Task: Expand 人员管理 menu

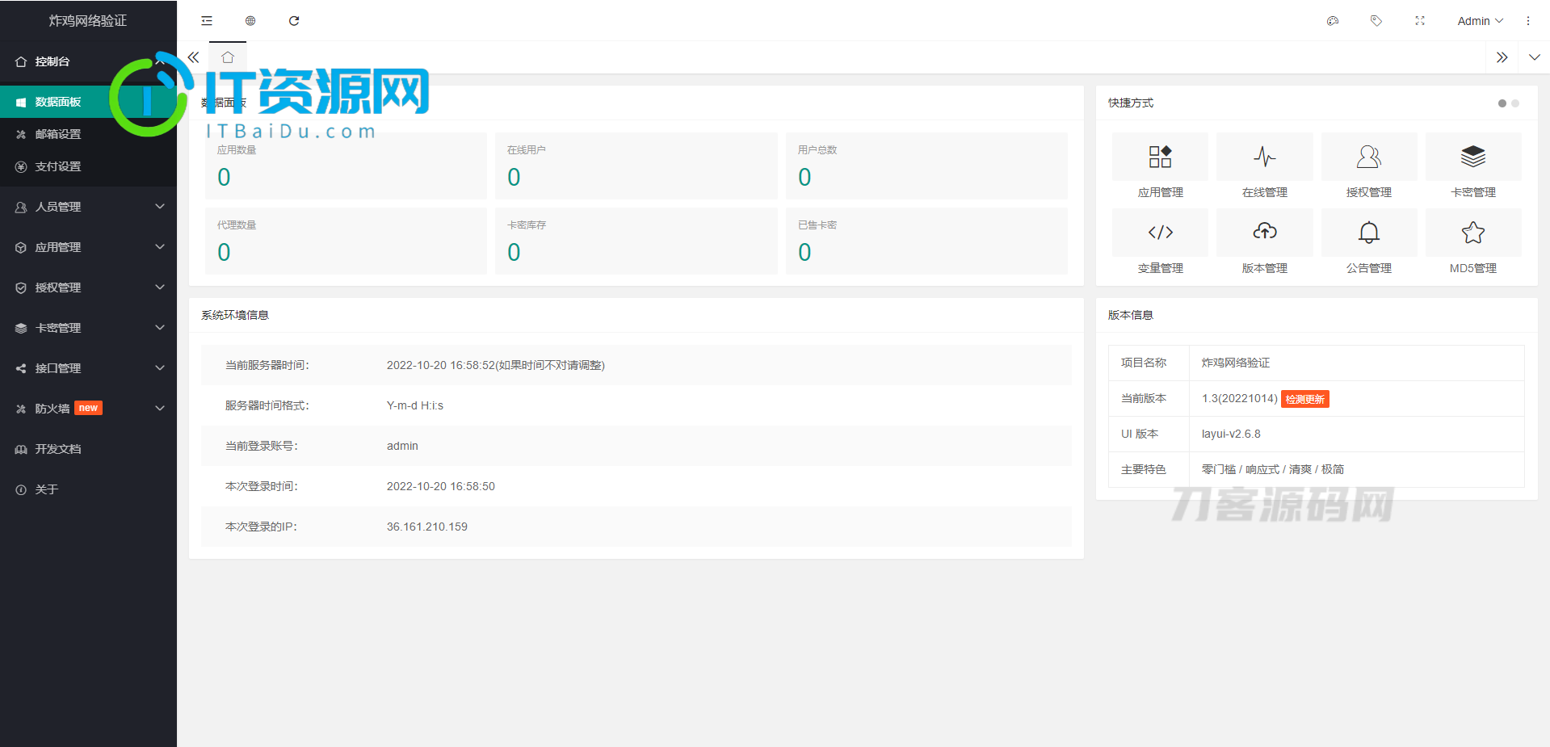Action: coord(88,207)
